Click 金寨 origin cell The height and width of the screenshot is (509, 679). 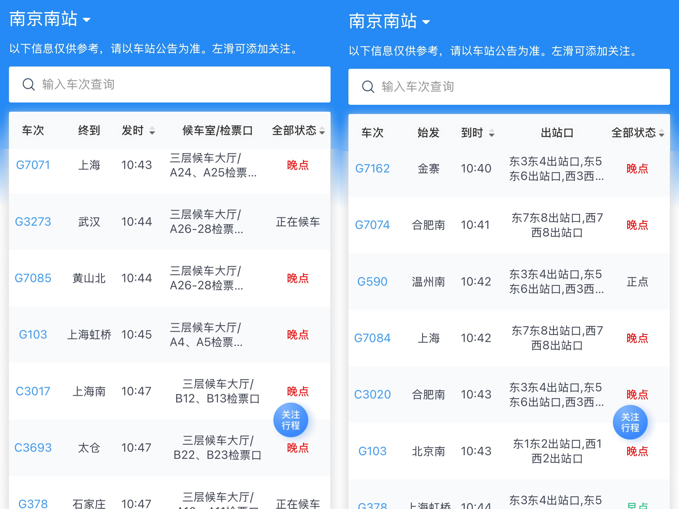tap(428, 168)
